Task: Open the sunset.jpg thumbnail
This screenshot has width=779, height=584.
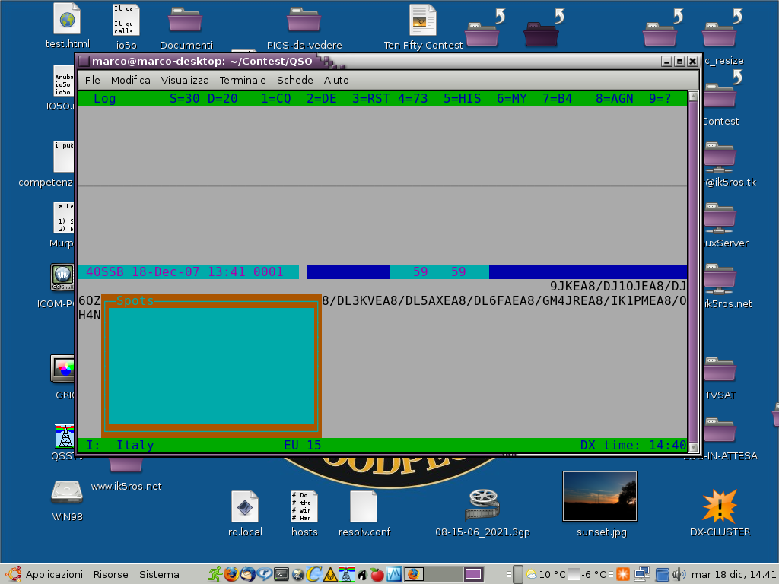Action: [600, 504]
